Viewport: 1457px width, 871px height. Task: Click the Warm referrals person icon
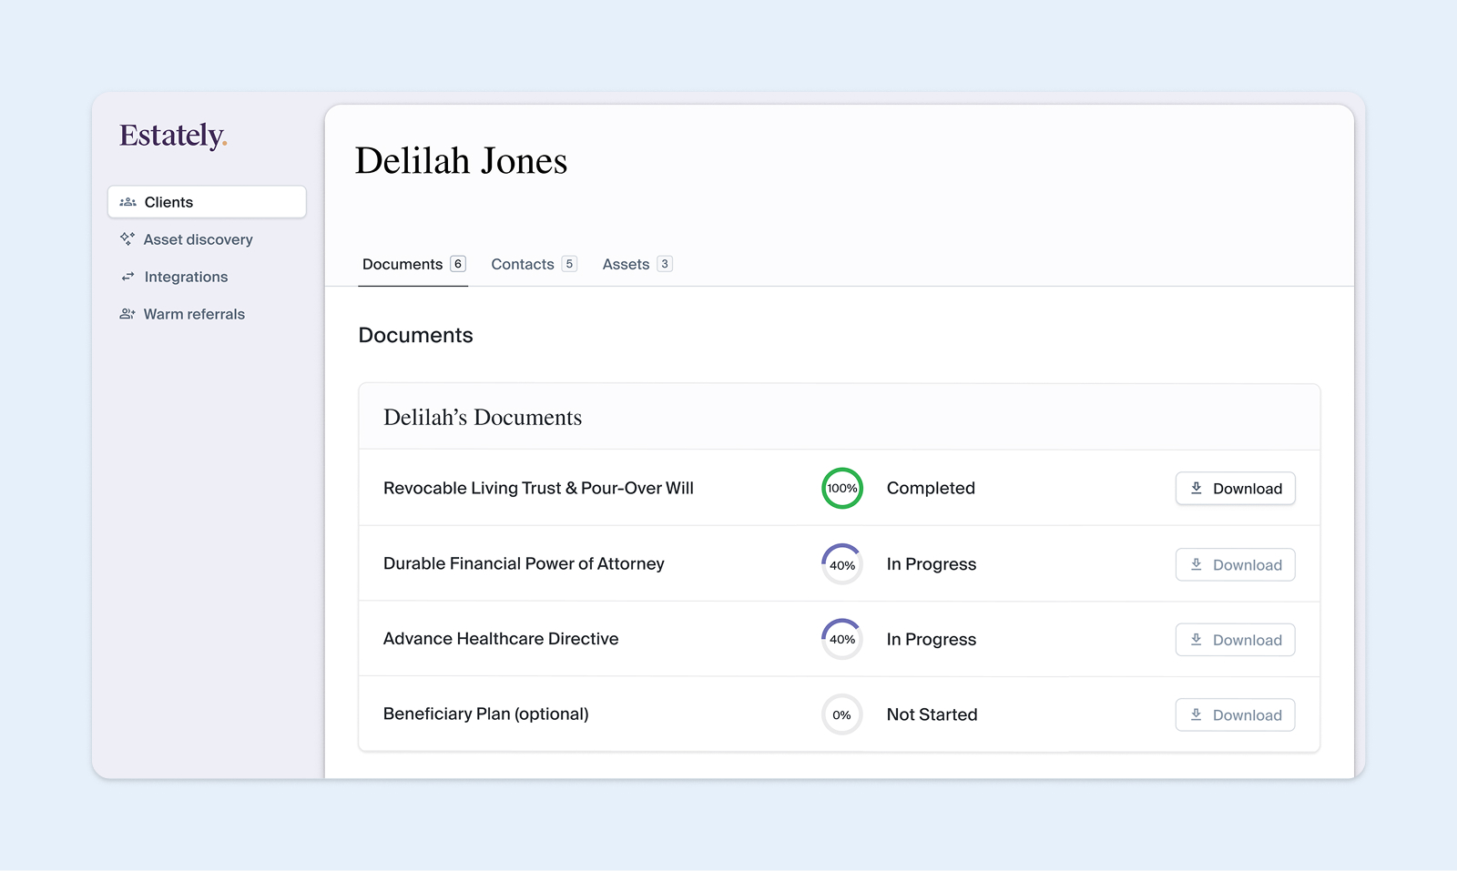tap(127, 314)
